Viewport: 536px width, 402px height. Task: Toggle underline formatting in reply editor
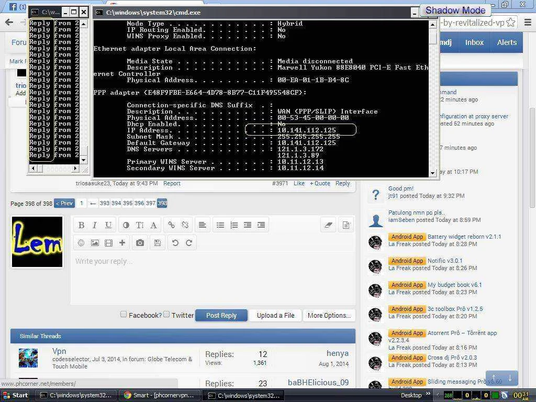pyautogui.click(x=108, y=225)
